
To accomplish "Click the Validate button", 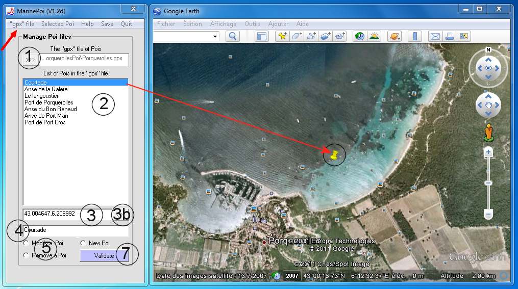I will pyautogui.click(x=104, y=256).
